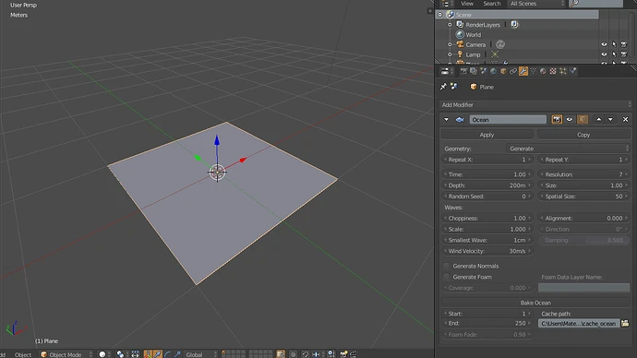
Task: Click the Bake Ocean button
Action: click(x=535, y=303)
